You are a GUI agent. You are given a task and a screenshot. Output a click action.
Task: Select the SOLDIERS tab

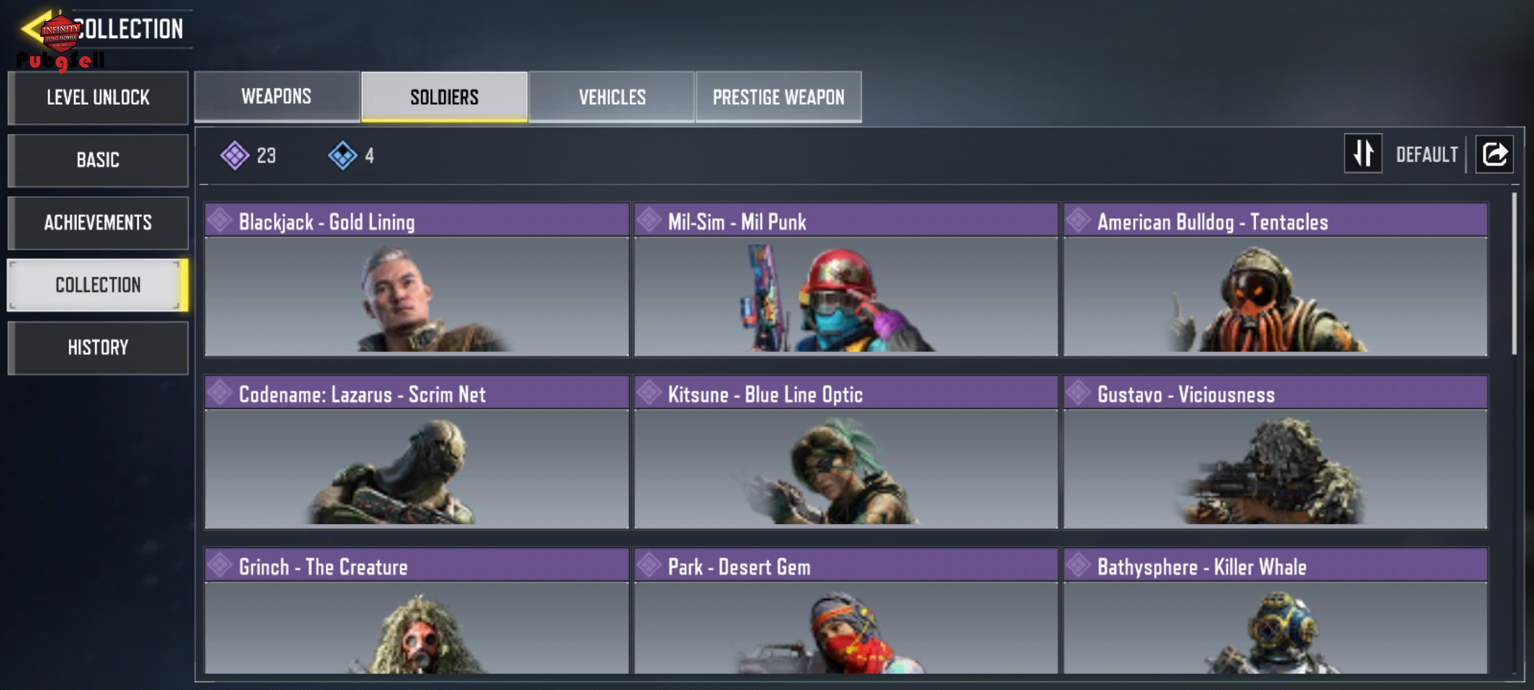pos(444,97)
